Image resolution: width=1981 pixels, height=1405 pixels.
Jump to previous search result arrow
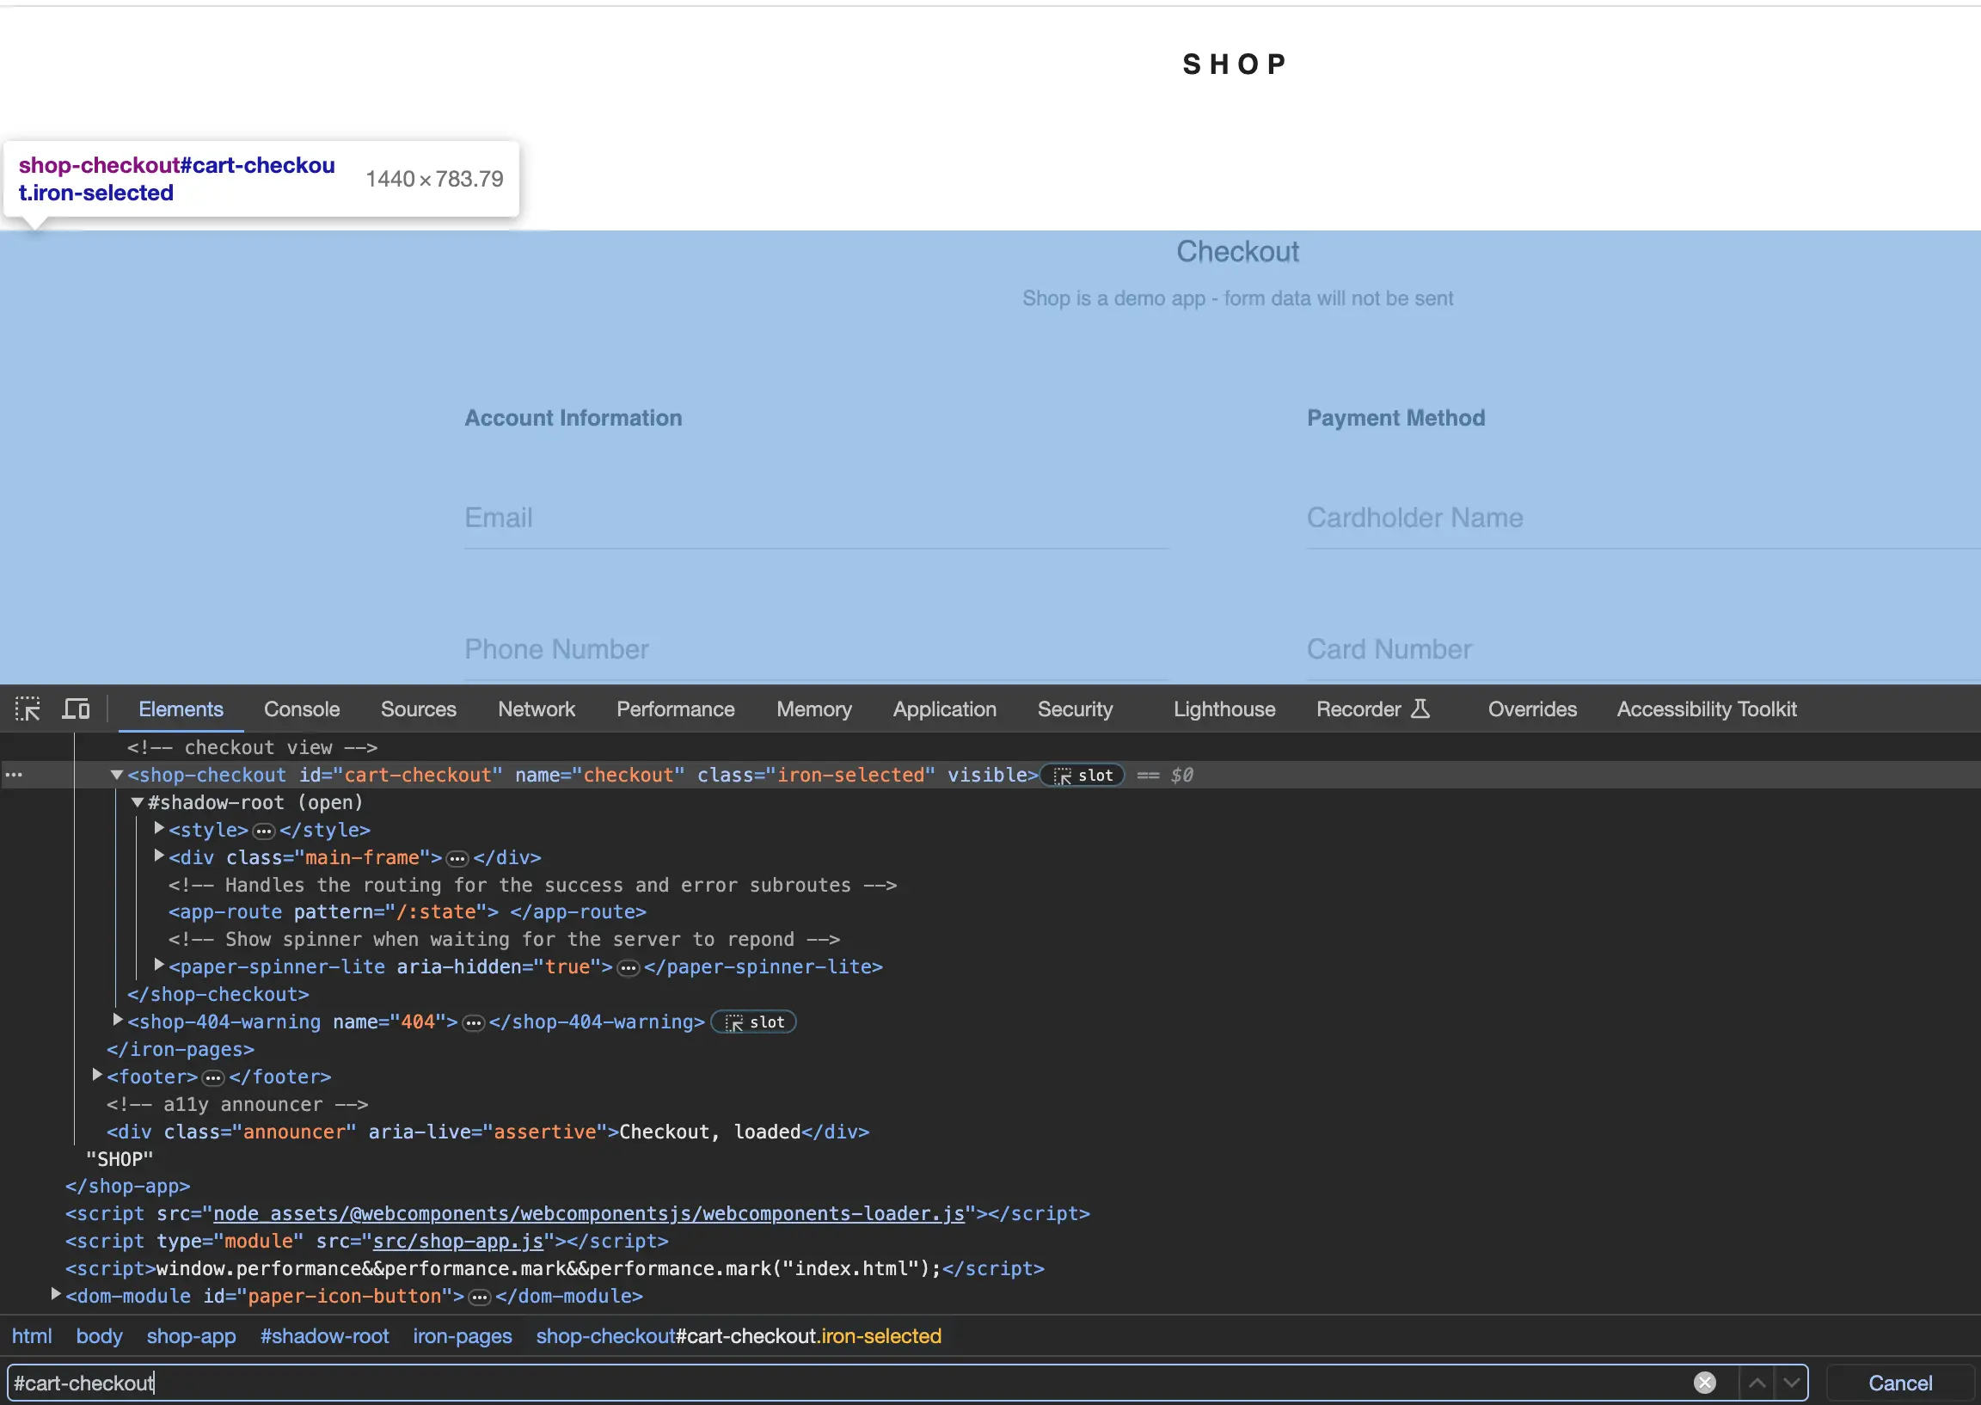click(1757, 1383)
